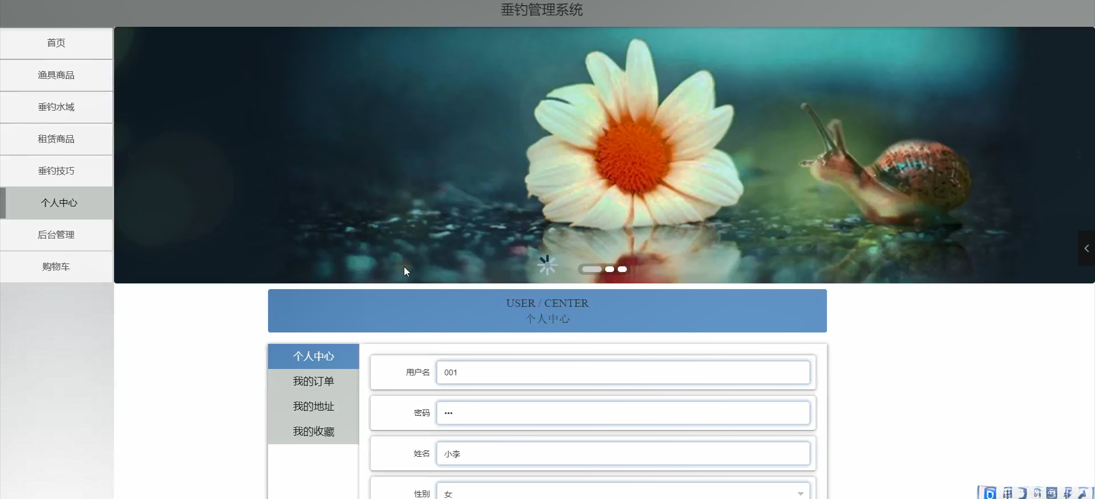The height and width of the screenshot is (499, 1095).
Task: Open 后台管理 from the sidebar
Action: tap(56, 235)
